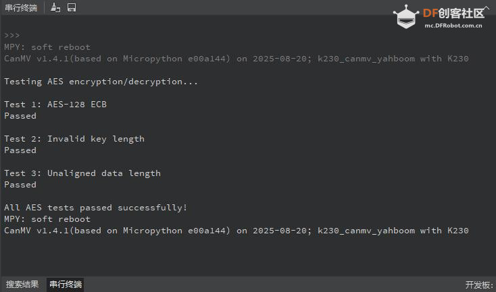Image resolution: width=496 pixels, height=292 pixels.
Task: Click "All AES tests passed successfully!" line
Action: point(96,208)
